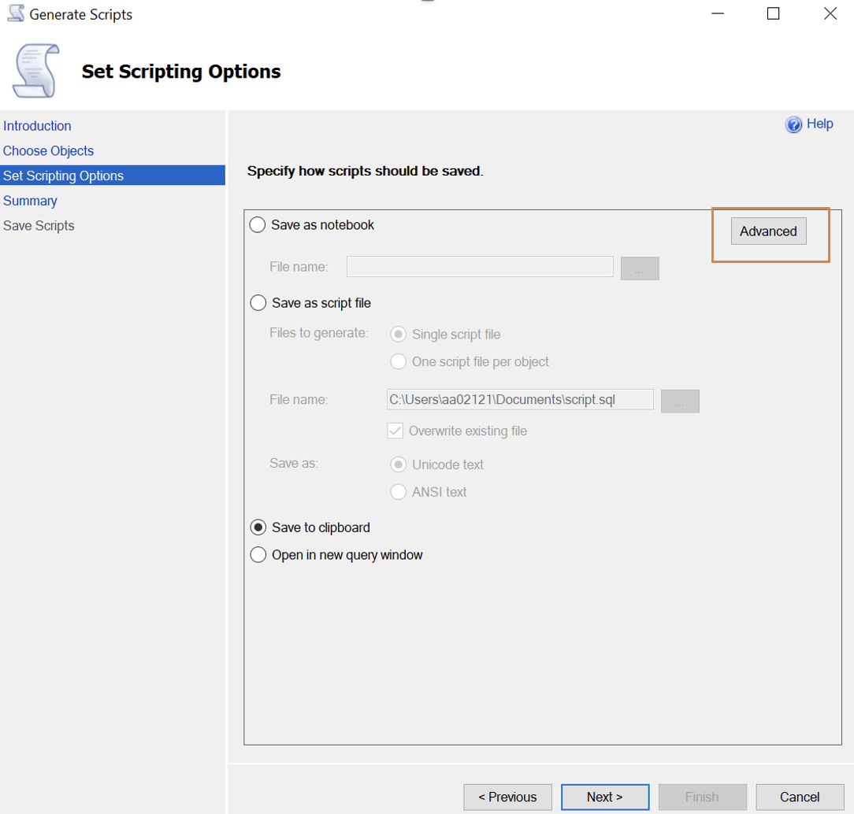The image size is (854, 814).
Task: Cancel the Generate Scripts wizard
Action: tap(800, 797)
